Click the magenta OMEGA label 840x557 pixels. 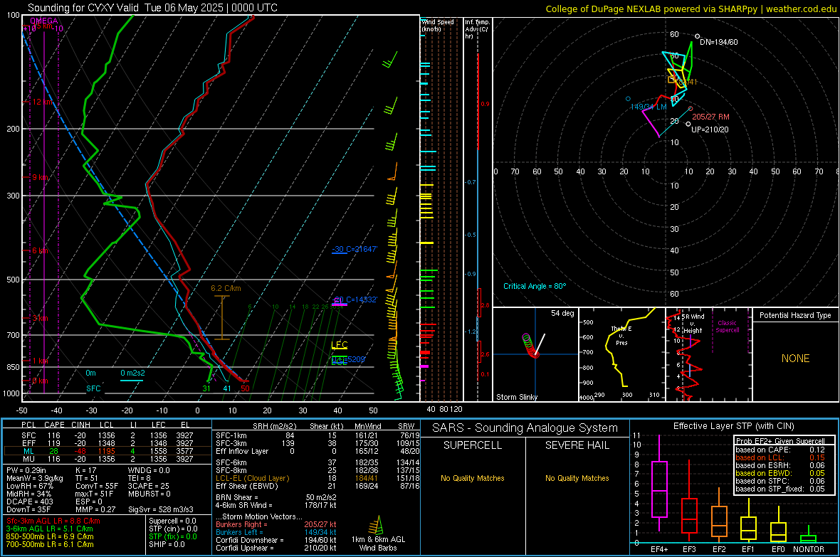click(44, 21)
